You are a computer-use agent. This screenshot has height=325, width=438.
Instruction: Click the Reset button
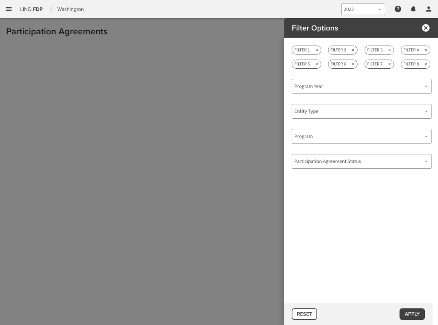304,314
